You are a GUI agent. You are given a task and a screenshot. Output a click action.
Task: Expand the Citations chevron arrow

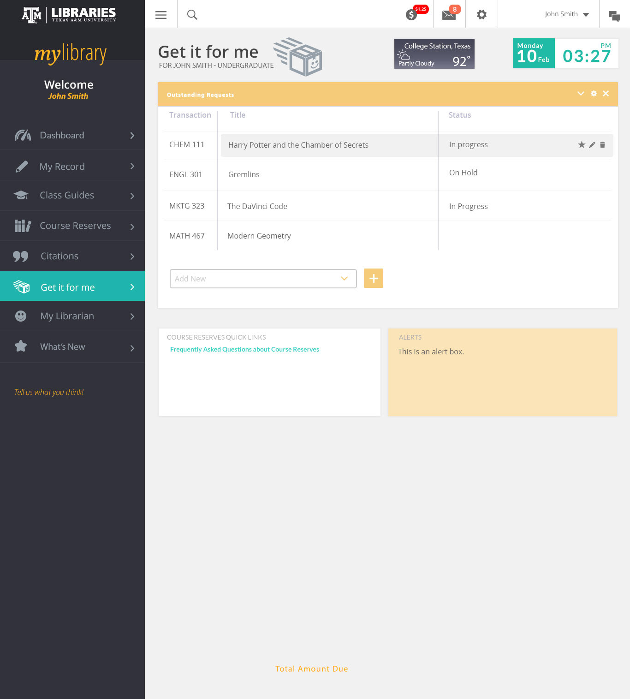(132, 257)
